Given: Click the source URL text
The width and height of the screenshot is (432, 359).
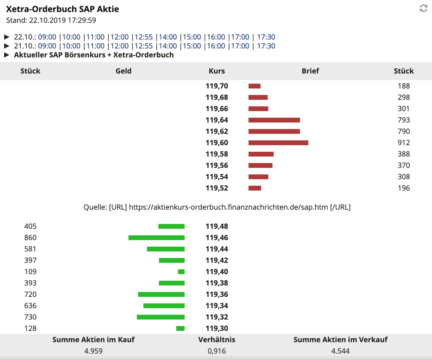Looking at the screenshot, I should coord(228,207).
